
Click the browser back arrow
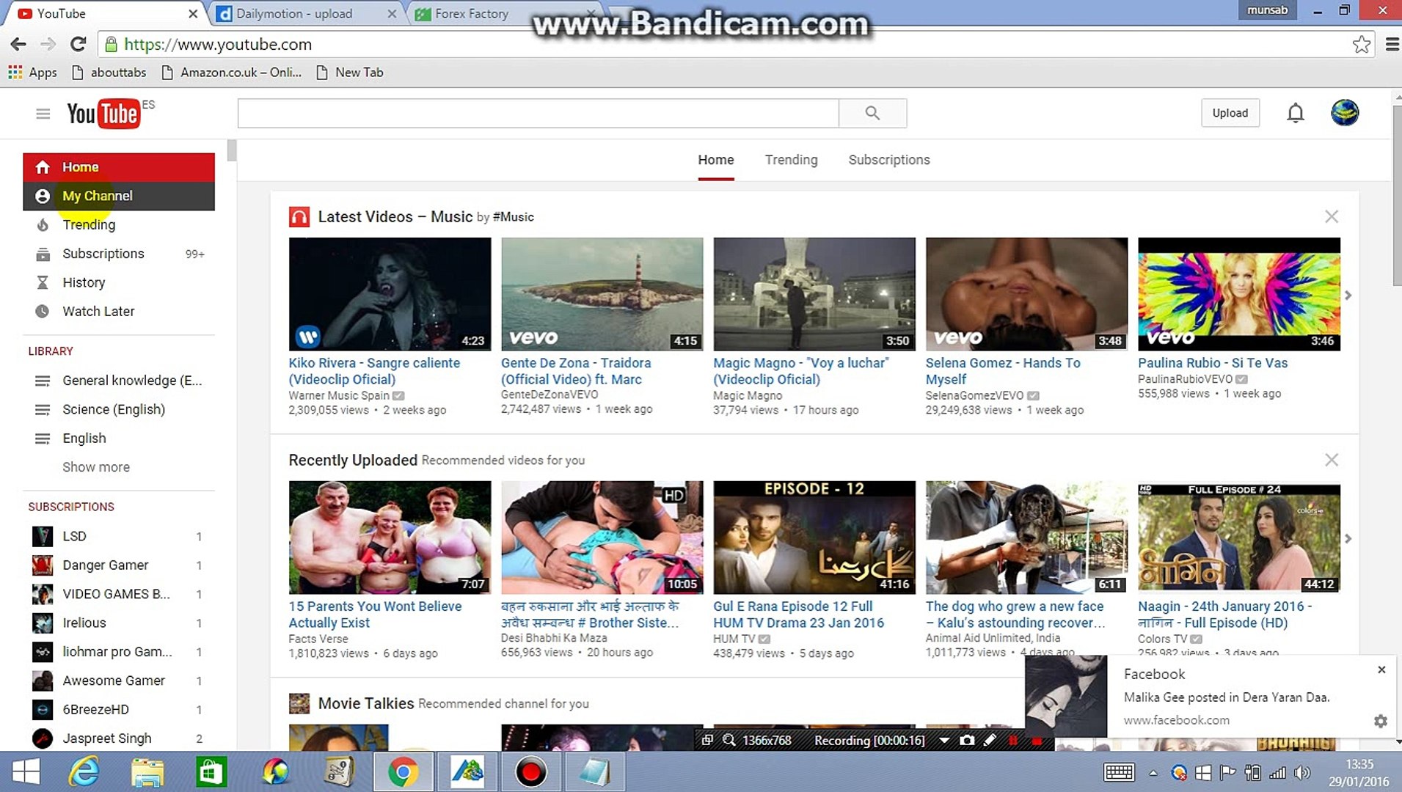pos(18,44)
